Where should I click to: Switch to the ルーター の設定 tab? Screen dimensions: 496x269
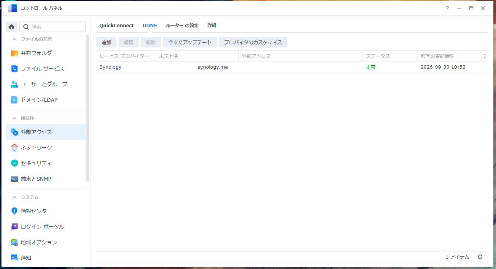click(182, 26)
